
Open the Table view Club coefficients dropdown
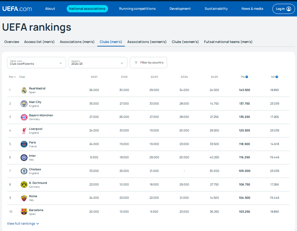[36, 63]
